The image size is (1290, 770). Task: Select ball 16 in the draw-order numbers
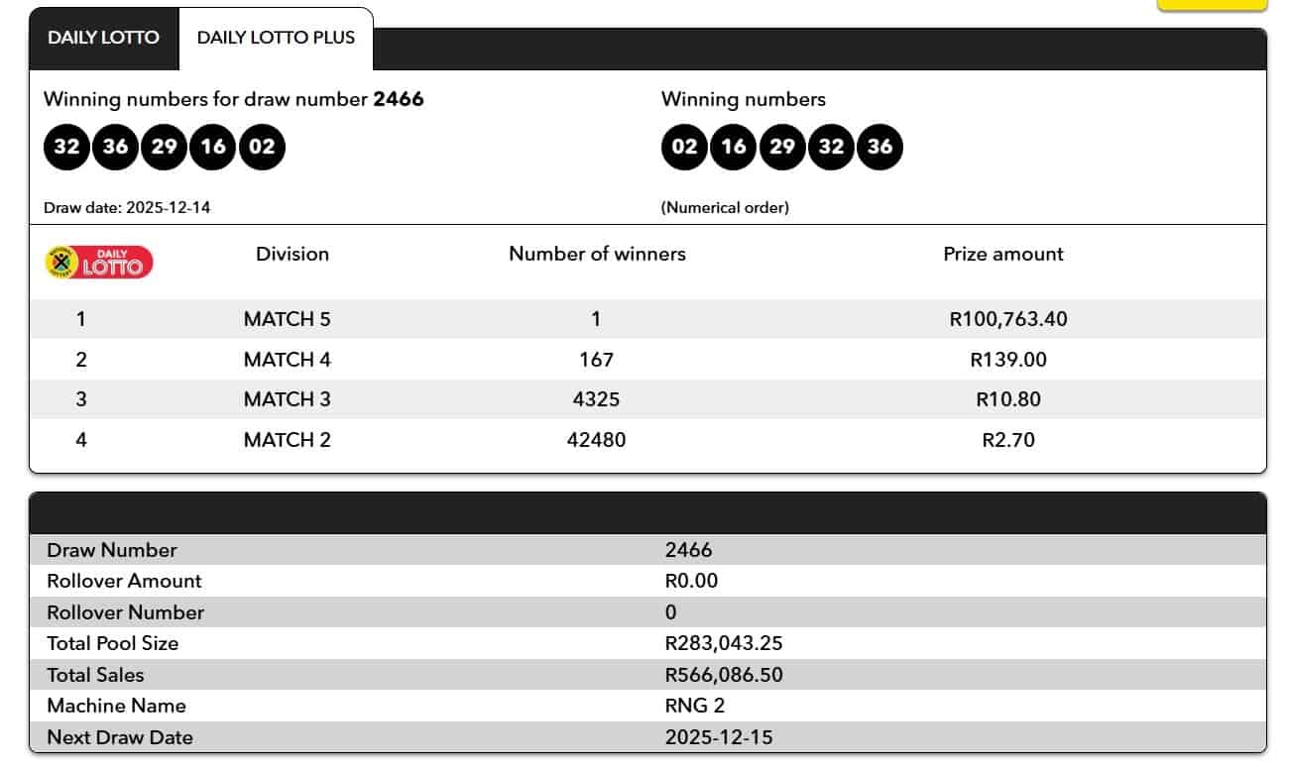coord(212,147)
